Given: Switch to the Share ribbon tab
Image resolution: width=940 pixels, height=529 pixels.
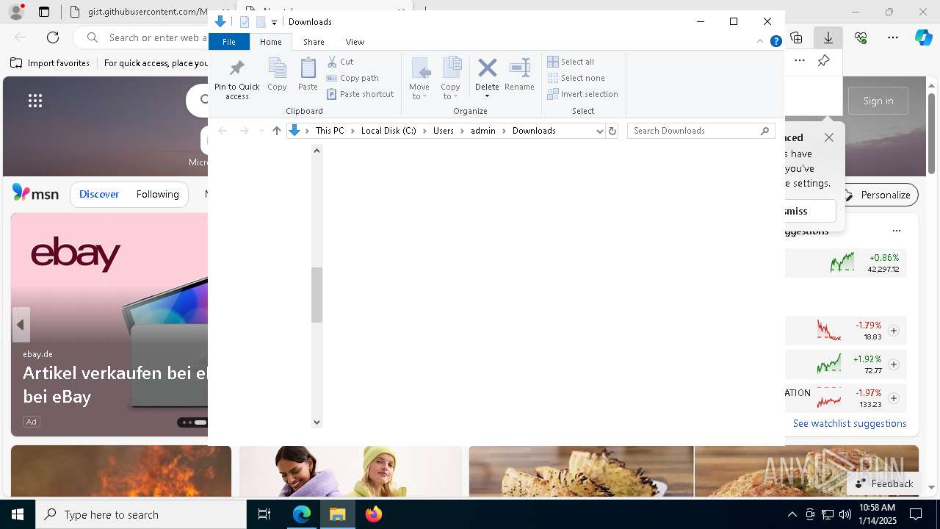Looking at the screenshot, I should [x=314, y=42].
